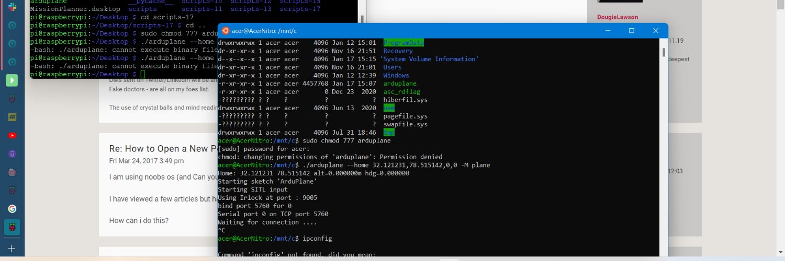Click 'Using Irlock at port : 9005' line
The image size is (785, 261).
click(x=267, y=198)
